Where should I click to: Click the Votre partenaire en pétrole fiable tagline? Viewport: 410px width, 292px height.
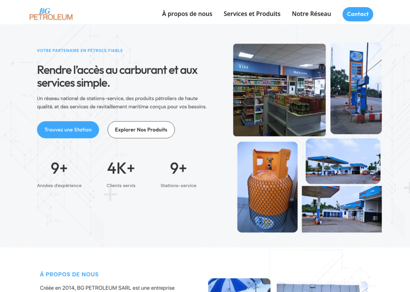pyautogui.click(x=80, y=51)
